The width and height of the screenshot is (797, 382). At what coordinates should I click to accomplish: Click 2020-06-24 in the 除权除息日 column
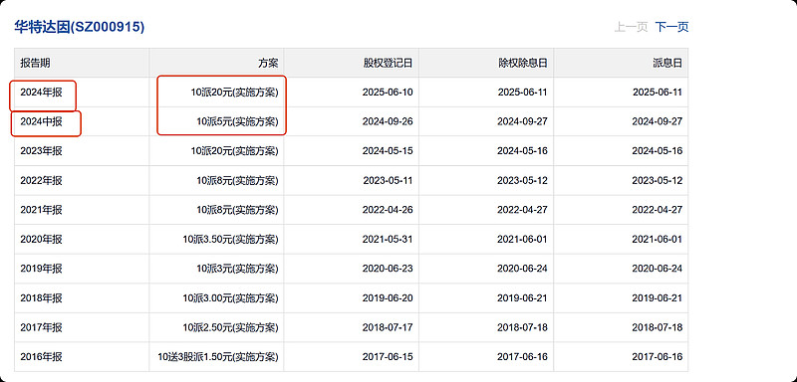522,269
